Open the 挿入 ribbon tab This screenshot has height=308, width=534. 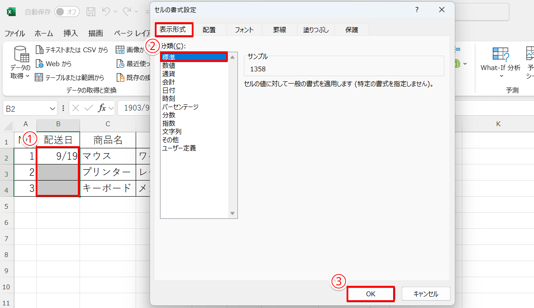click(70, 33)
